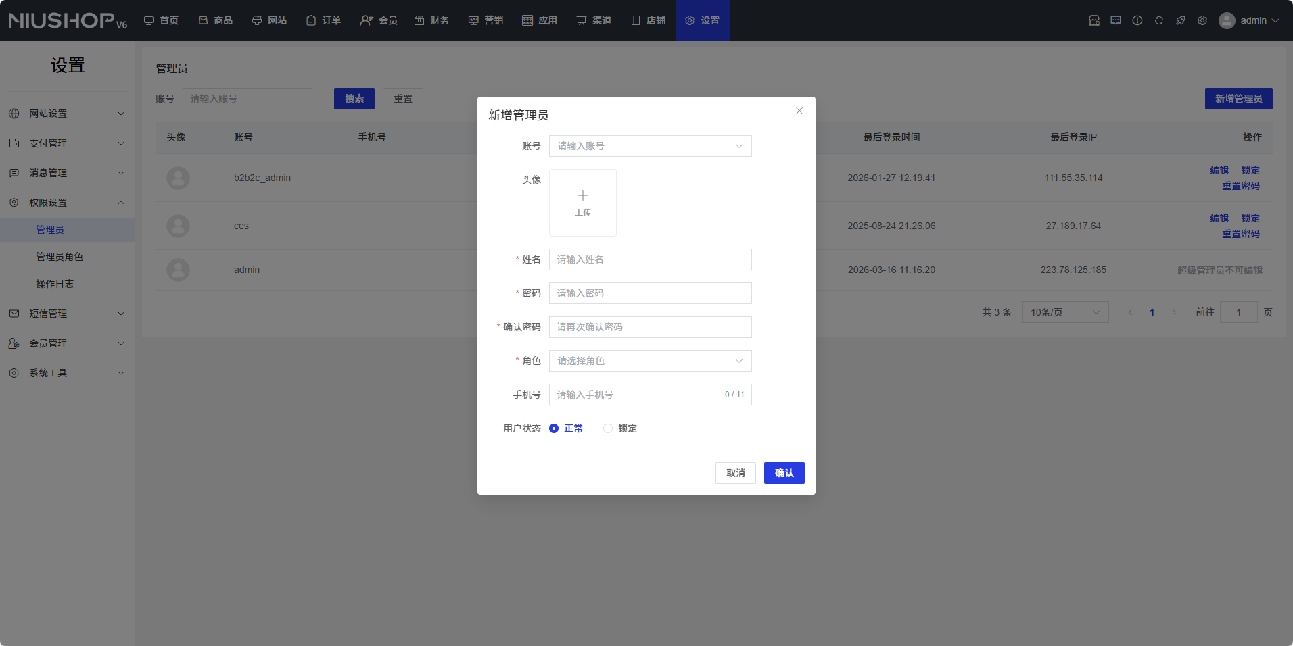Click the gear icon beside admin avatar
Viewport: 1293px width, 646px height.
[1202, 20]
